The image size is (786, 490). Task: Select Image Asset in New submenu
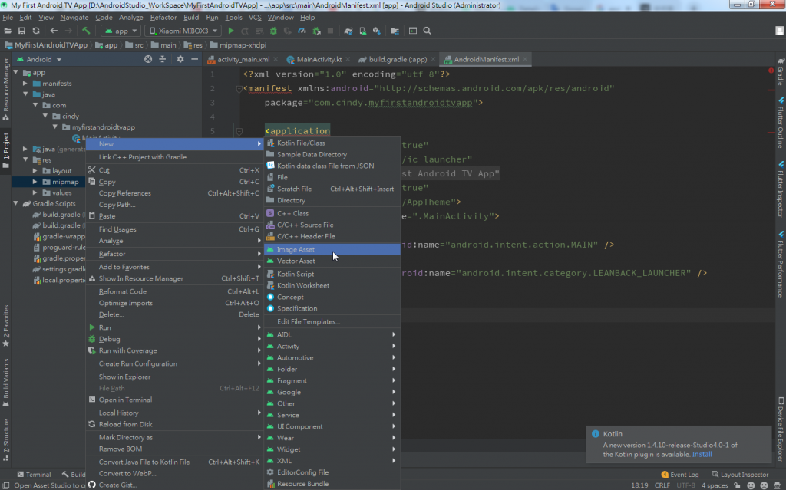pos(332,249)
